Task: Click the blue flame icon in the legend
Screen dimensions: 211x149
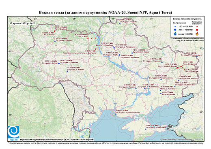Action: pyautogui.click(x=175, y=34)
